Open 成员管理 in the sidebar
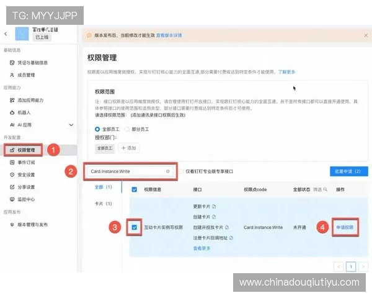This screenshot has height=298, width=372. tap(26, 75)
